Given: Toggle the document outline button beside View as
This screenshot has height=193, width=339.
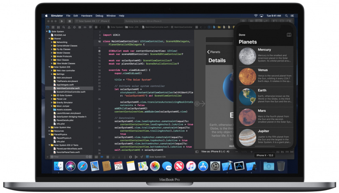Looking at the screenshot, I should click(197, 152).
